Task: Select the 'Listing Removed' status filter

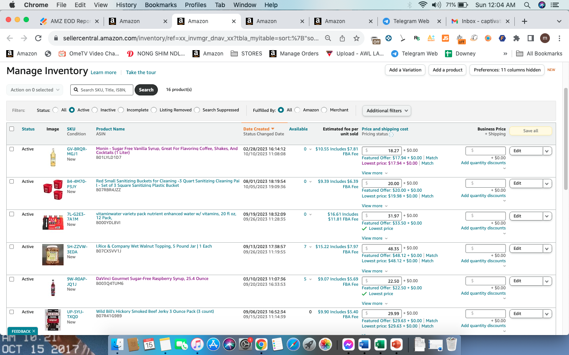Action: click(154, 110)
